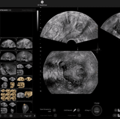The height and width of the screenshot is (119, 120).
Task: Click the lower coronal ultrasound plane
Action: 70,72
